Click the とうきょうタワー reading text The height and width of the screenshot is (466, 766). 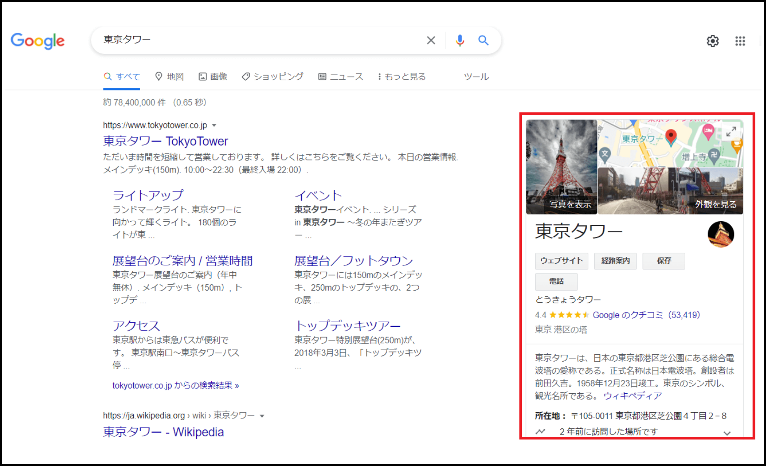pyautogui.click(x=568, y=300)
